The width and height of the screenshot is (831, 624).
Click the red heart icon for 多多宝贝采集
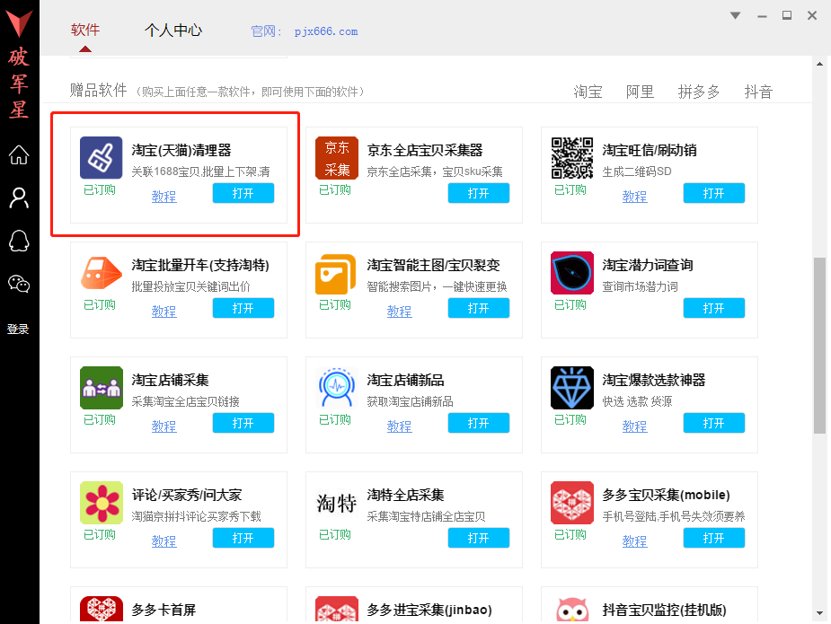pos(572,502)
